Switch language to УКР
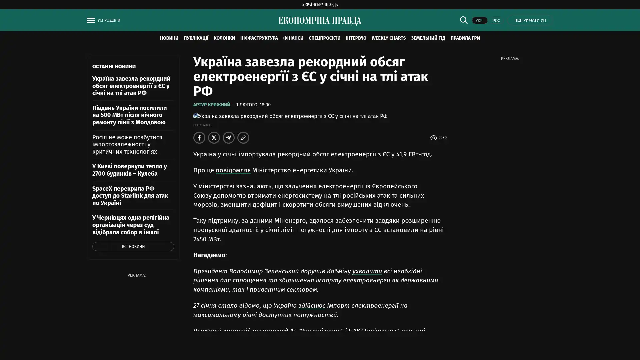This screenshot has height=360, width=640. [479, 21]
